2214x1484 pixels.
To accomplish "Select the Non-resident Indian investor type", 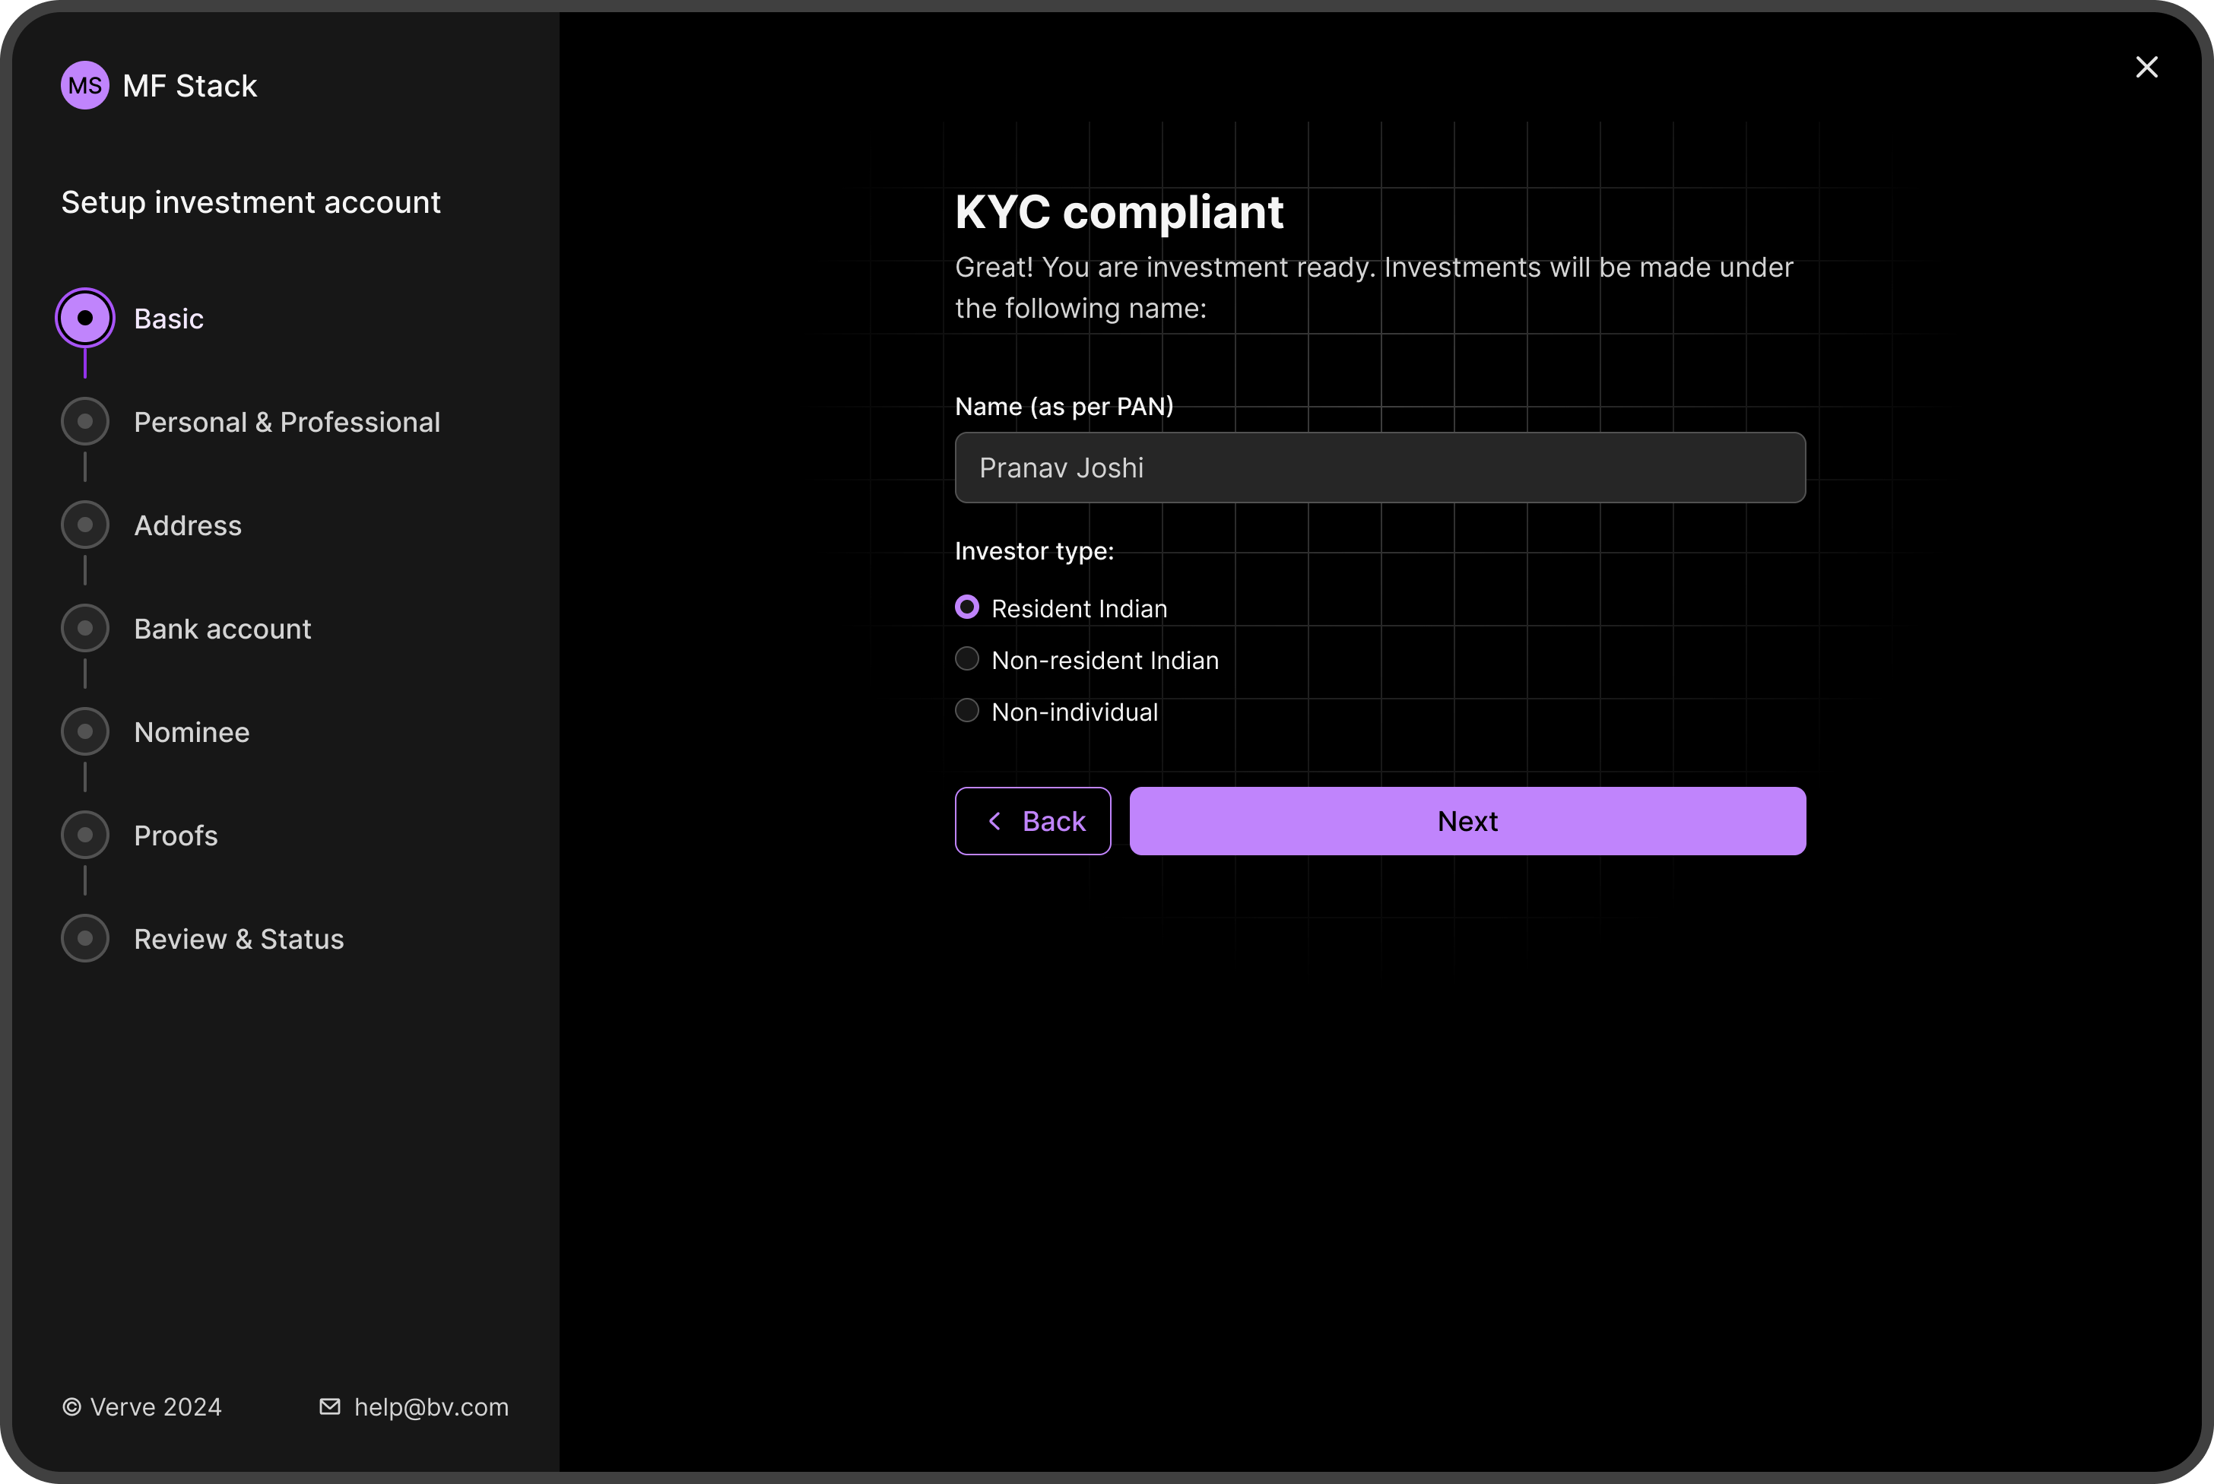I will 966,658.
